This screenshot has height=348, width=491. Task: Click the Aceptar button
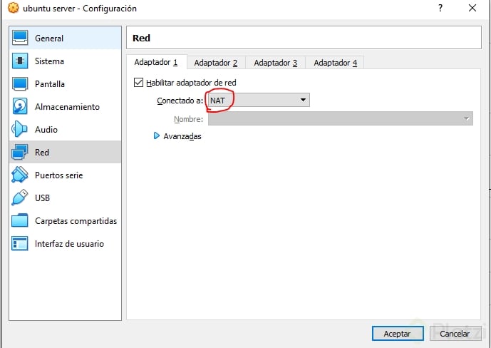point(397,333)
